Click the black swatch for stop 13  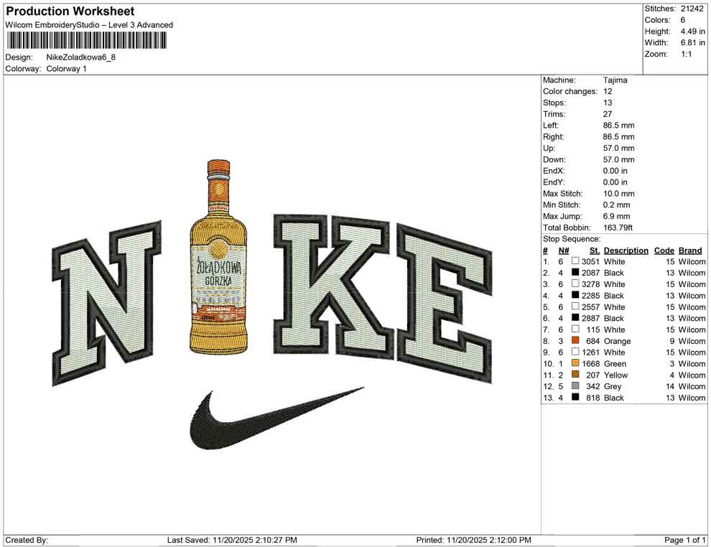[x=575, y=397]
